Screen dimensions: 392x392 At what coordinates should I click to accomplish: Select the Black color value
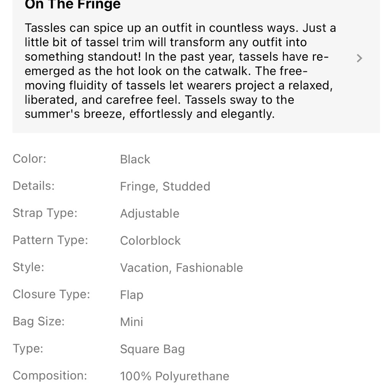[x=135, y=159]
